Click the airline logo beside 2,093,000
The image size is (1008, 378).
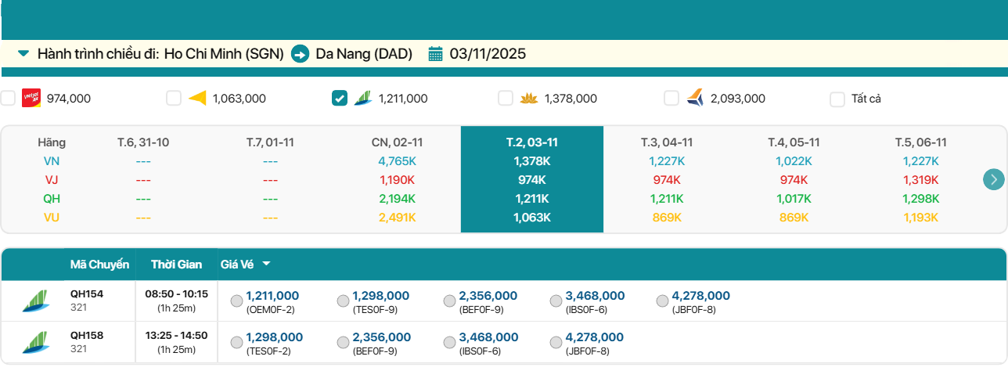pos(695,98)
